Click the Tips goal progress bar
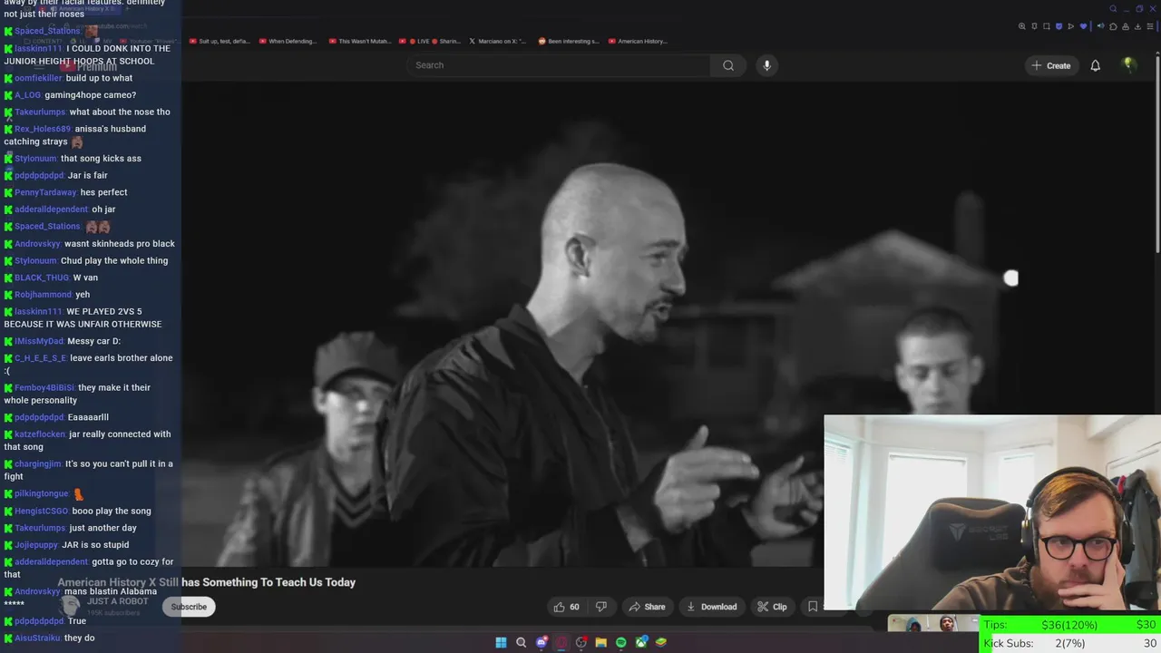 coord(1070,625)
